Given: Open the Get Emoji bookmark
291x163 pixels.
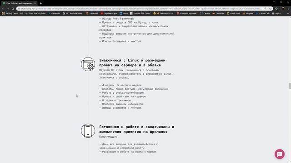Looking at the screenshot, I should (x=166, y=14).
